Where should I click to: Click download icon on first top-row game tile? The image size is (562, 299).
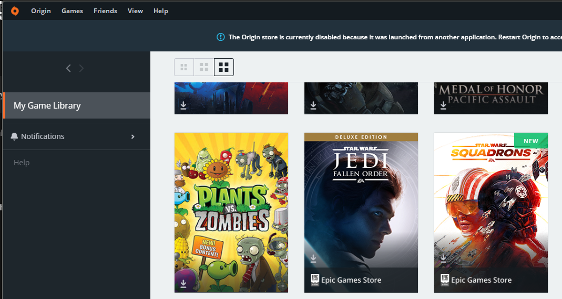183,105
